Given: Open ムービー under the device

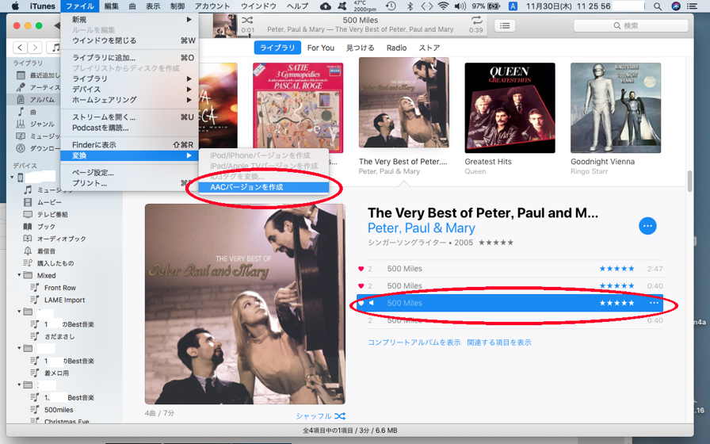Looking at the screenshot, I should 49,202.
